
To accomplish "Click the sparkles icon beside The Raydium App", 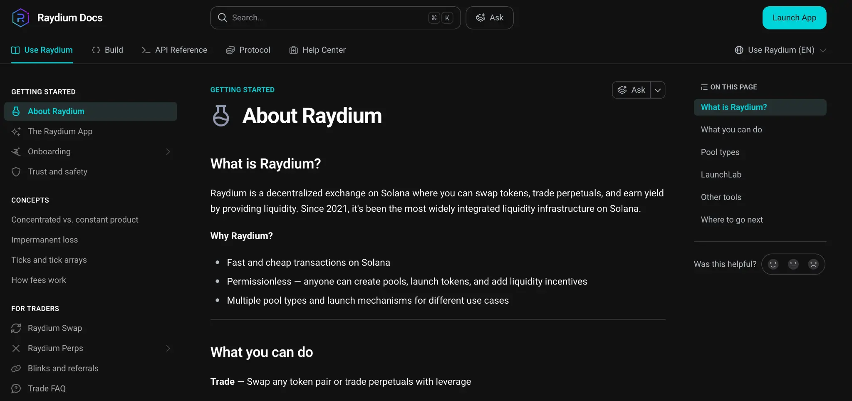I will pyautogui.click(x=16, y=131).
